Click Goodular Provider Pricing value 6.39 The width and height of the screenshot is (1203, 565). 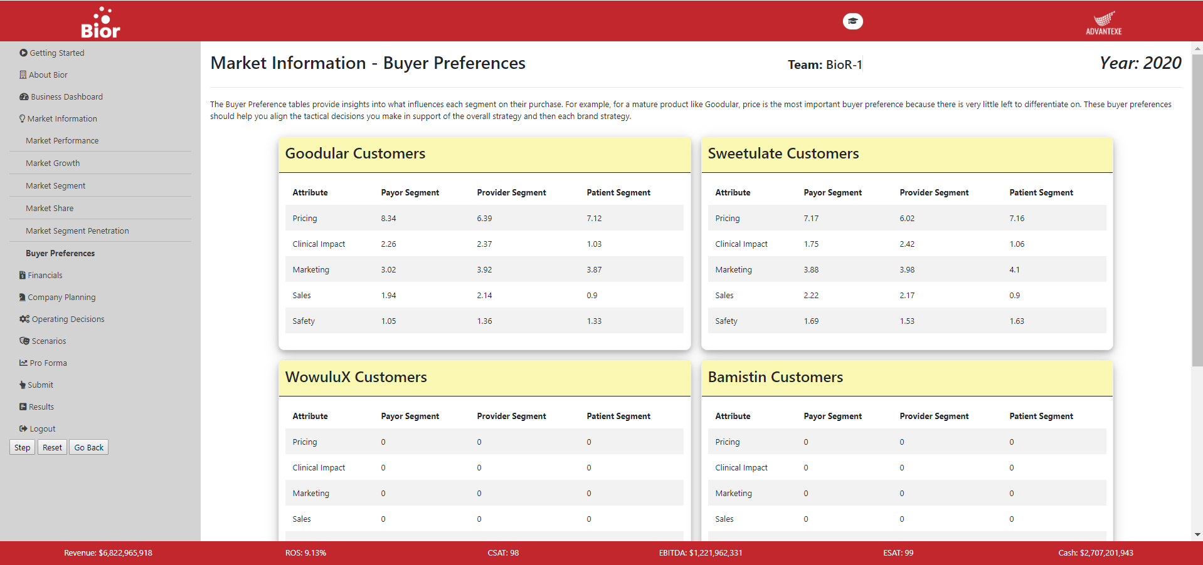[x=484, y=218]
